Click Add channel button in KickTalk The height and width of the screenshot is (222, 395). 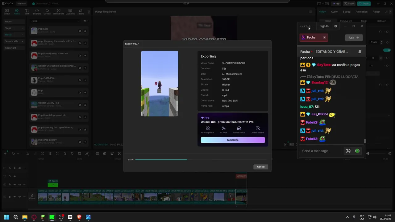[x=354, y=38]
